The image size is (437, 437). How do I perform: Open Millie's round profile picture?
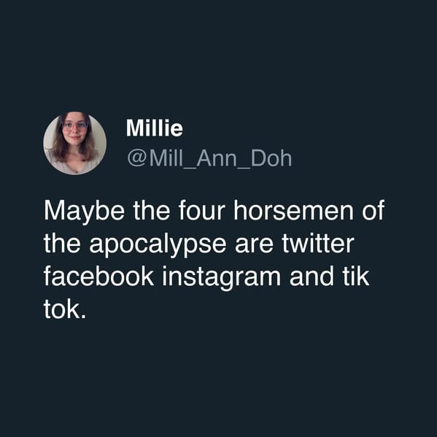pos(74,143)
